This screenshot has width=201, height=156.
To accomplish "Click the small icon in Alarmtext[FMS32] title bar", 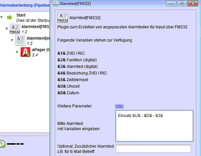I will pyautogui.click(x=56, y=4).
